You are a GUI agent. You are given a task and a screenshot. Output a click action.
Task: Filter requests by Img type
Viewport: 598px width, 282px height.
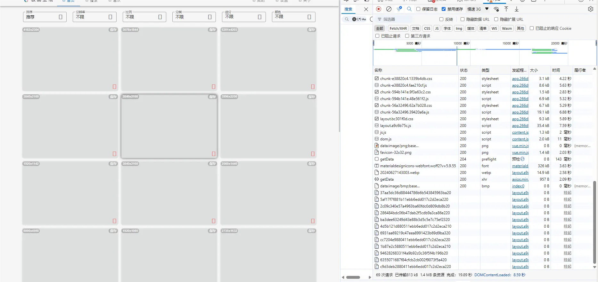tap(459, 28)
